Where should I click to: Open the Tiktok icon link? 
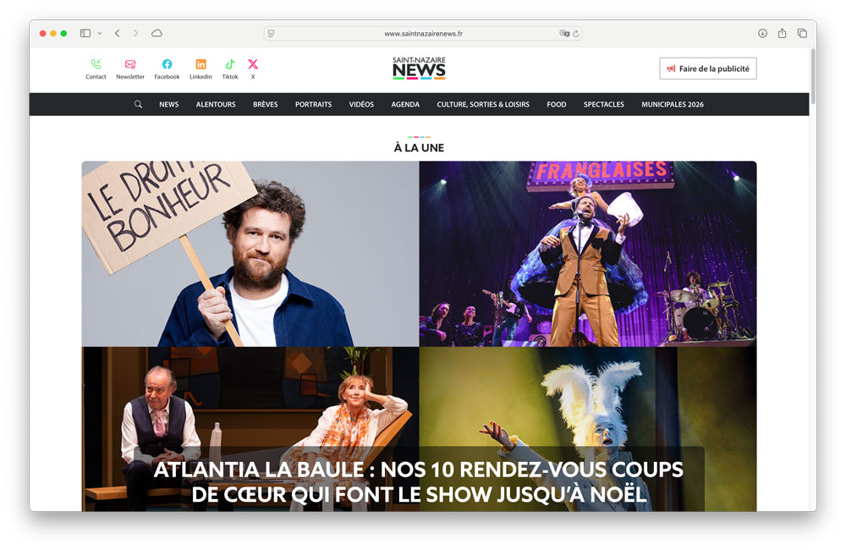[x=229, y=64]
